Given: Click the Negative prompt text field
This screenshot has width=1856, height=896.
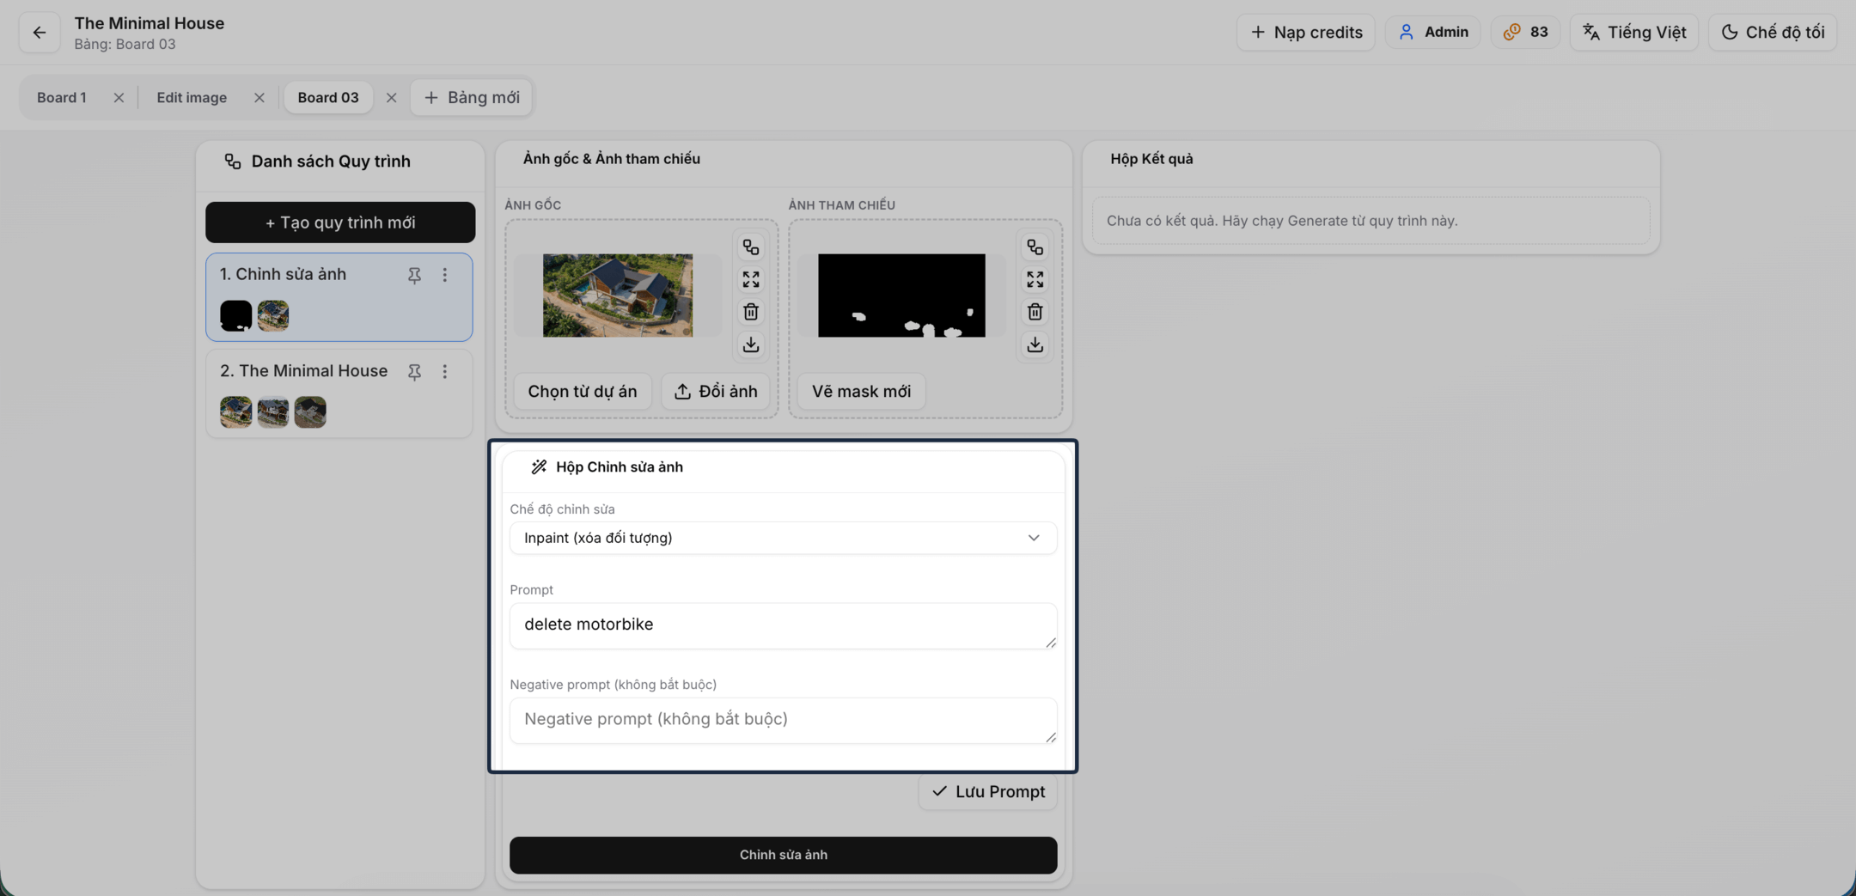Looking at the screenshot, I should click(783, 720).
